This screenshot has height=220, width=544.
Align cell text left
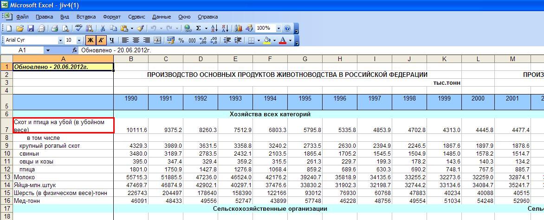point(125,40)
